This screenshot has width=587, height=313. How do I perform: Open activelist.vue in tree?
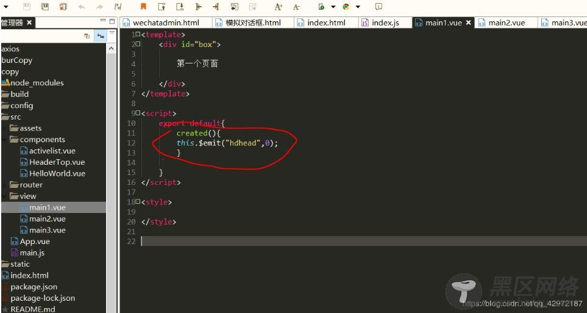(x=52, y=151)
